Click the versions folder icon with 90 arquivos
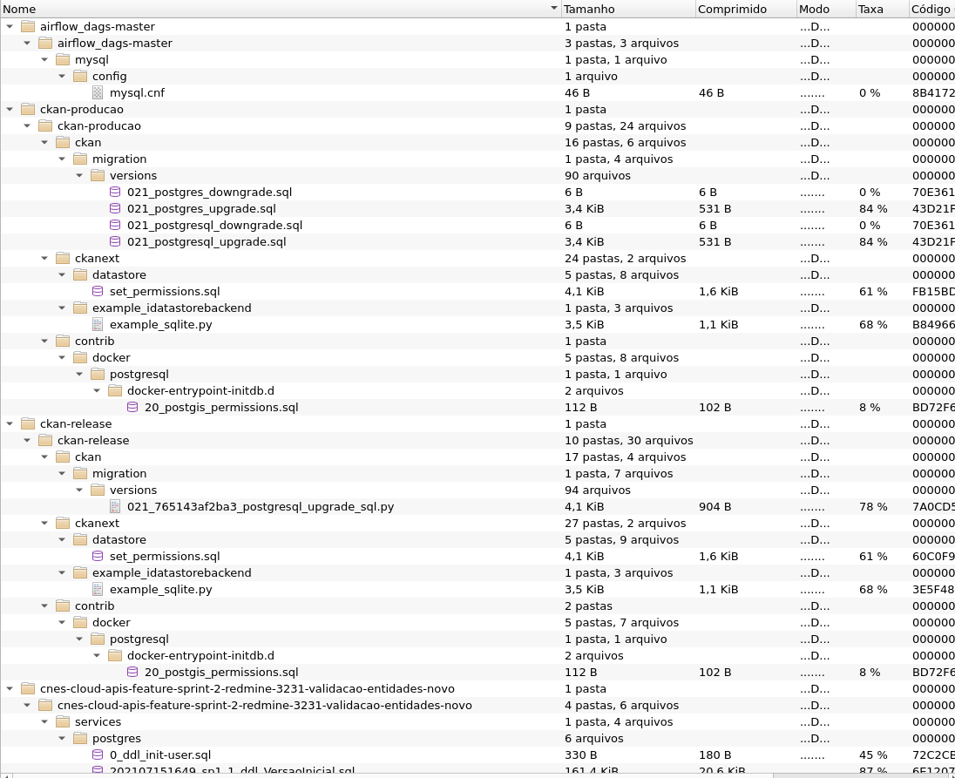The width and height of the screenshot is (955, 778). click(98, 175)
